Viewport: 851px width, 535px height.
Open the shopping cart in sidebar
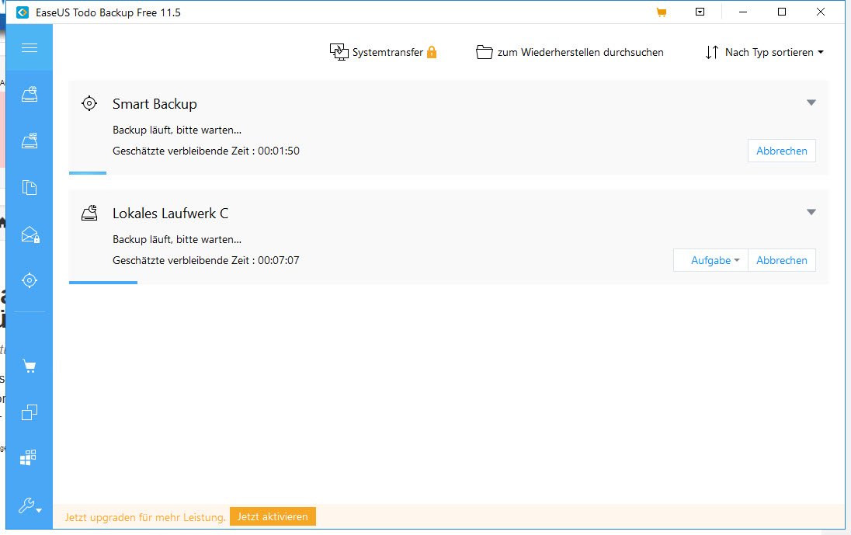pyautogui.click(x=30, y=367)
